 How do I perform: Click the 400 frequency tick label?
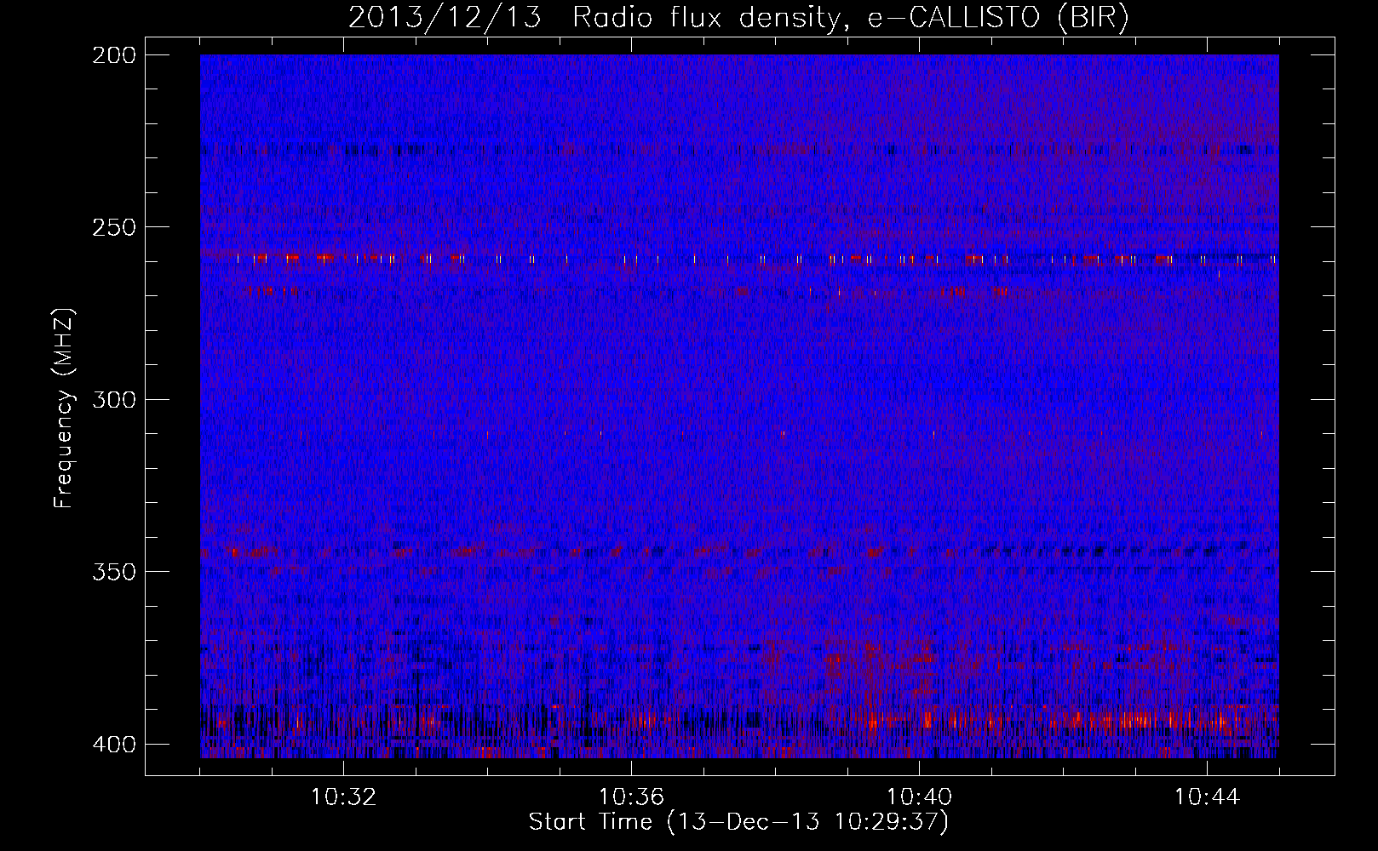[x=113, y=744]
